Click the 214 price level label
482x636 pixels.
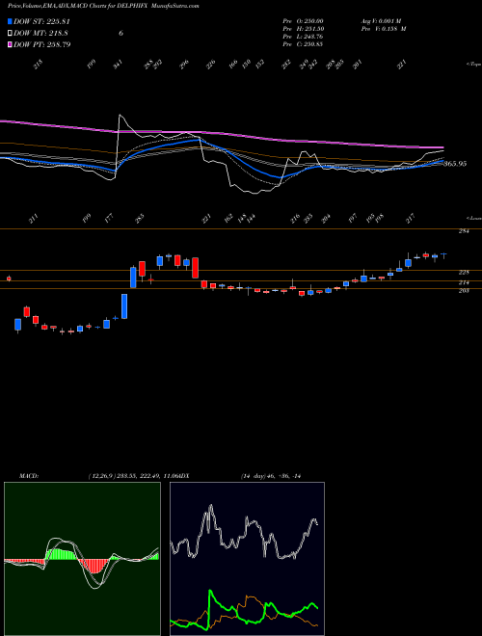(x=464, y=282)
